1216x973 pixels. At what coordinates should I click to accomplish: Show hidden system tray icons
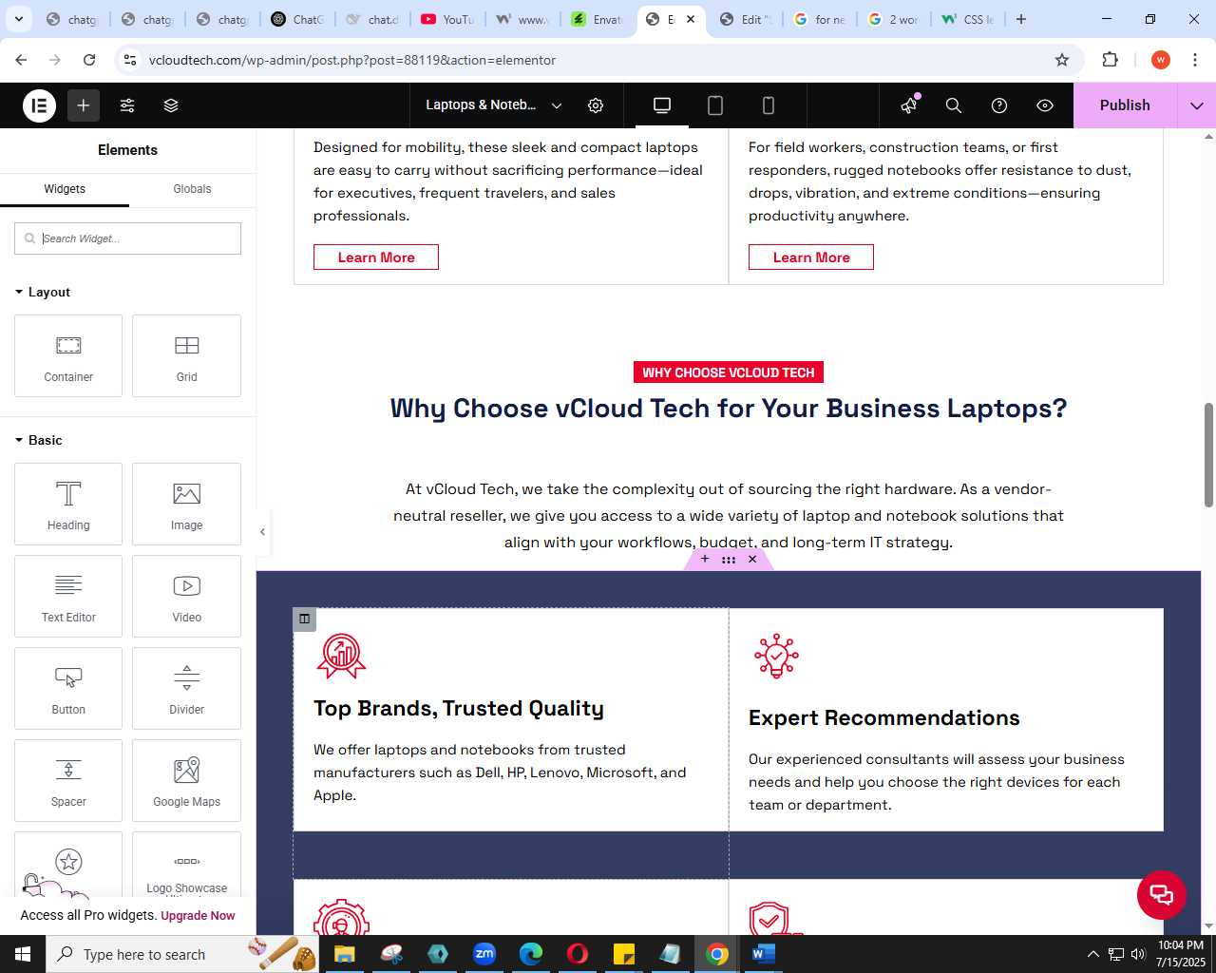click(1092, 954)
